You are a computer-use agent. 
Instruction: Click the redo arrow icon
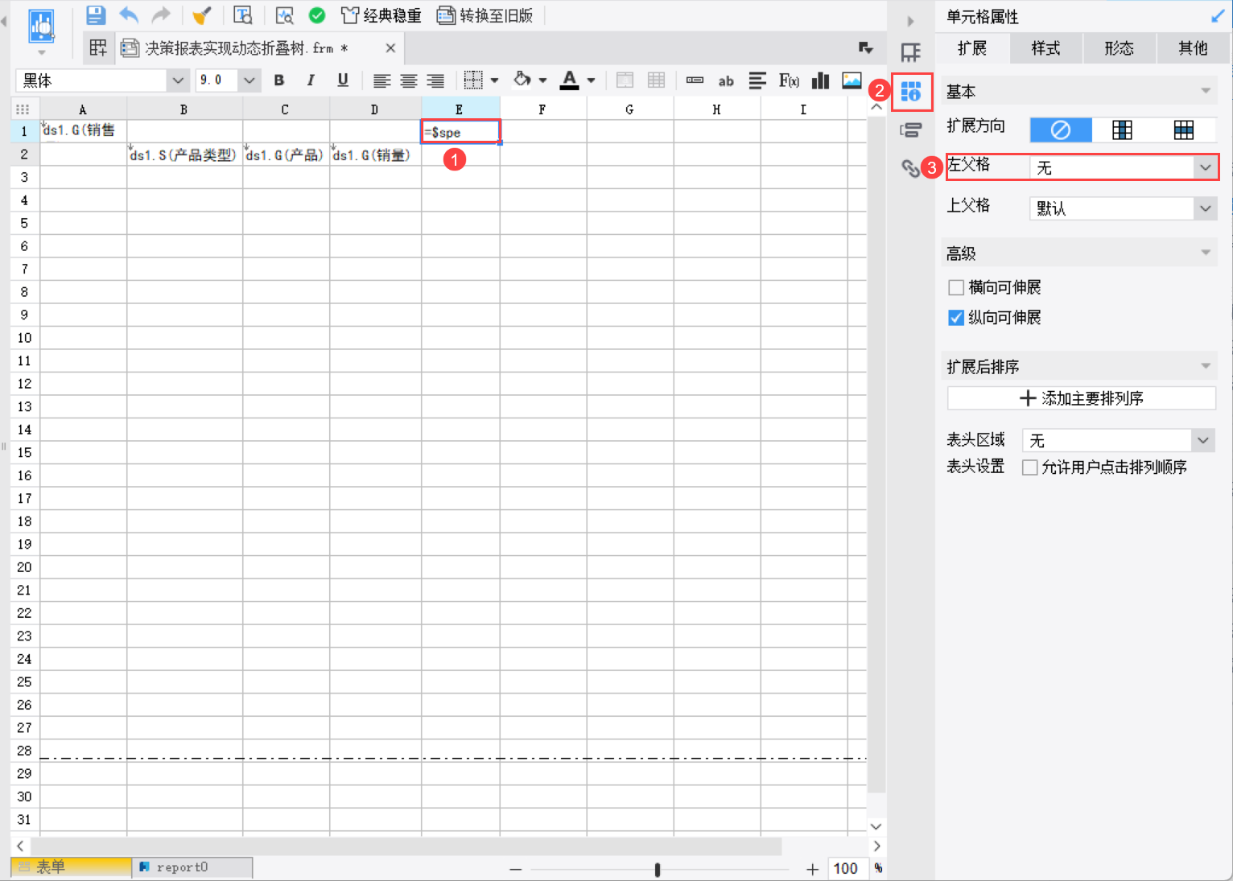(162, 15)
